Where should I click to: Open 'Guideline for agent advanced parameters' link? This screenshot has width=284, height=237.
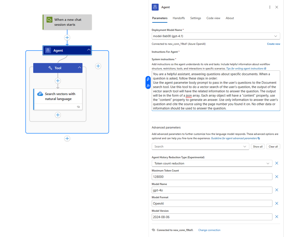(x=235, y=138)
